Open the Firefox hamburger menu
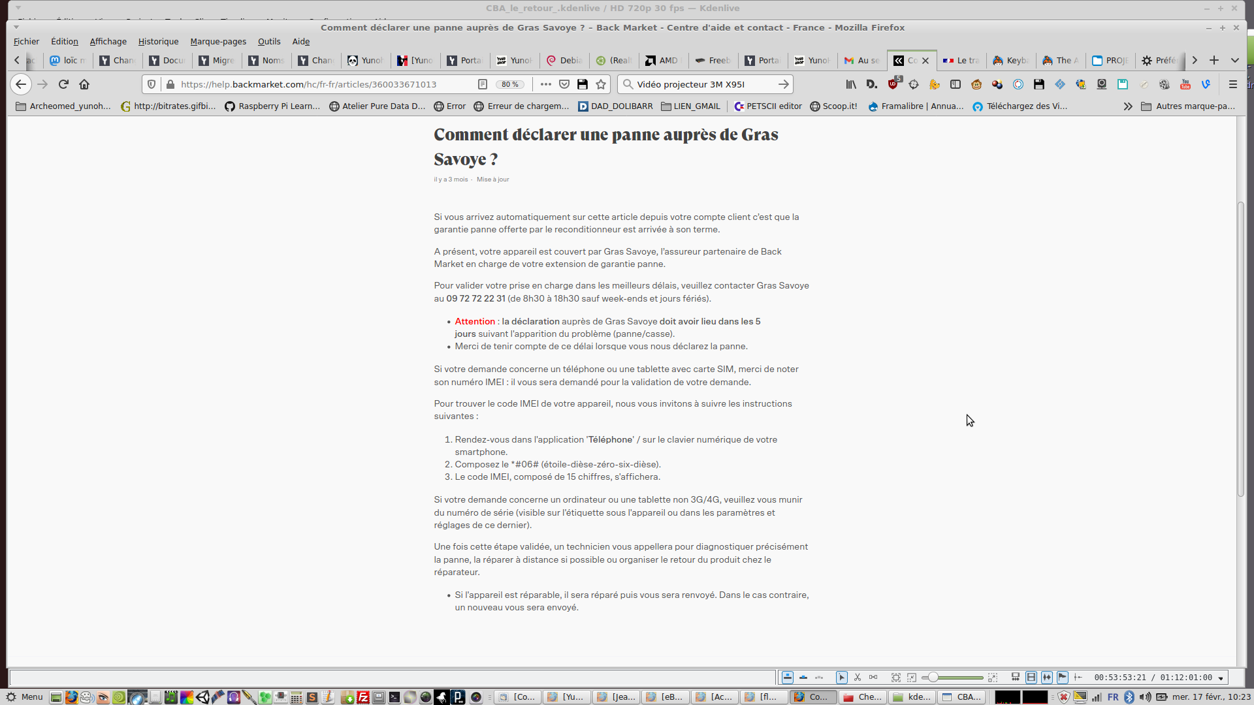1254x705 pixels. [x=1232, y=84]
